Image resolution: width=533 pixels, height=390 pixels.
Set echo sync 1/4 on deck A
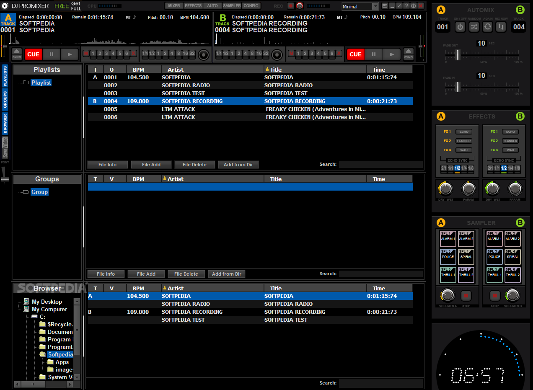pos(464,168)
